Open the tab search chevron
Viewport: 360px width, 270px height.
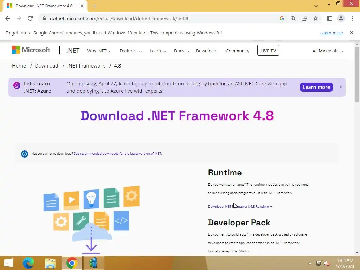(316, 6)
